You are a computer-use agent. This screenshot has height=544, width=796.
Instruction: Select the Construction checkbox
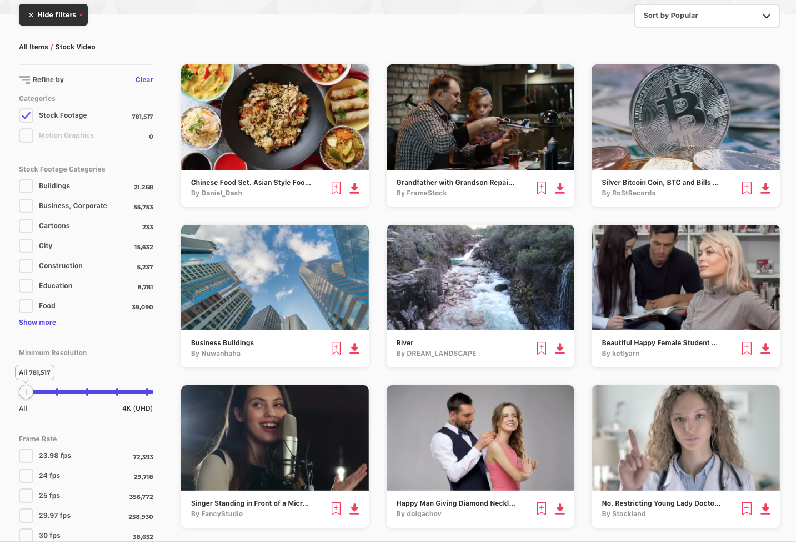(x=26, y=266)
